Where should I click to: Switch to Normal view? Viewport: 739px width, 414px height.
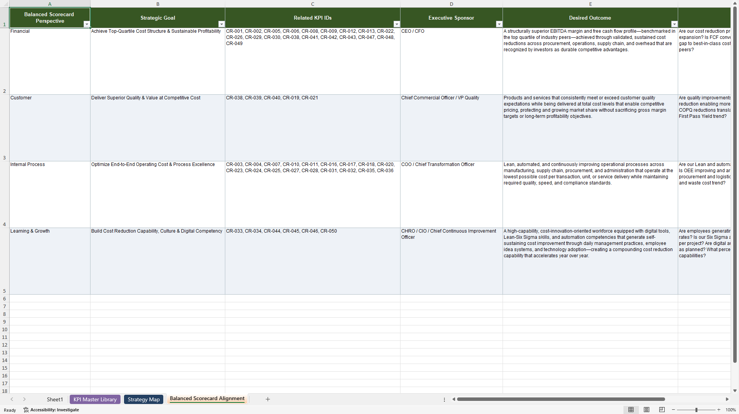(x=631, y=410)
